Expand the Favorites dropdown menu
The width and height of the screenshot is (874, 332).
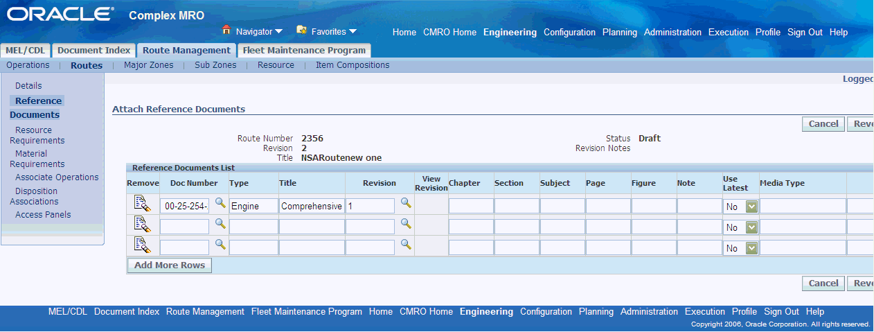[353, 32]
